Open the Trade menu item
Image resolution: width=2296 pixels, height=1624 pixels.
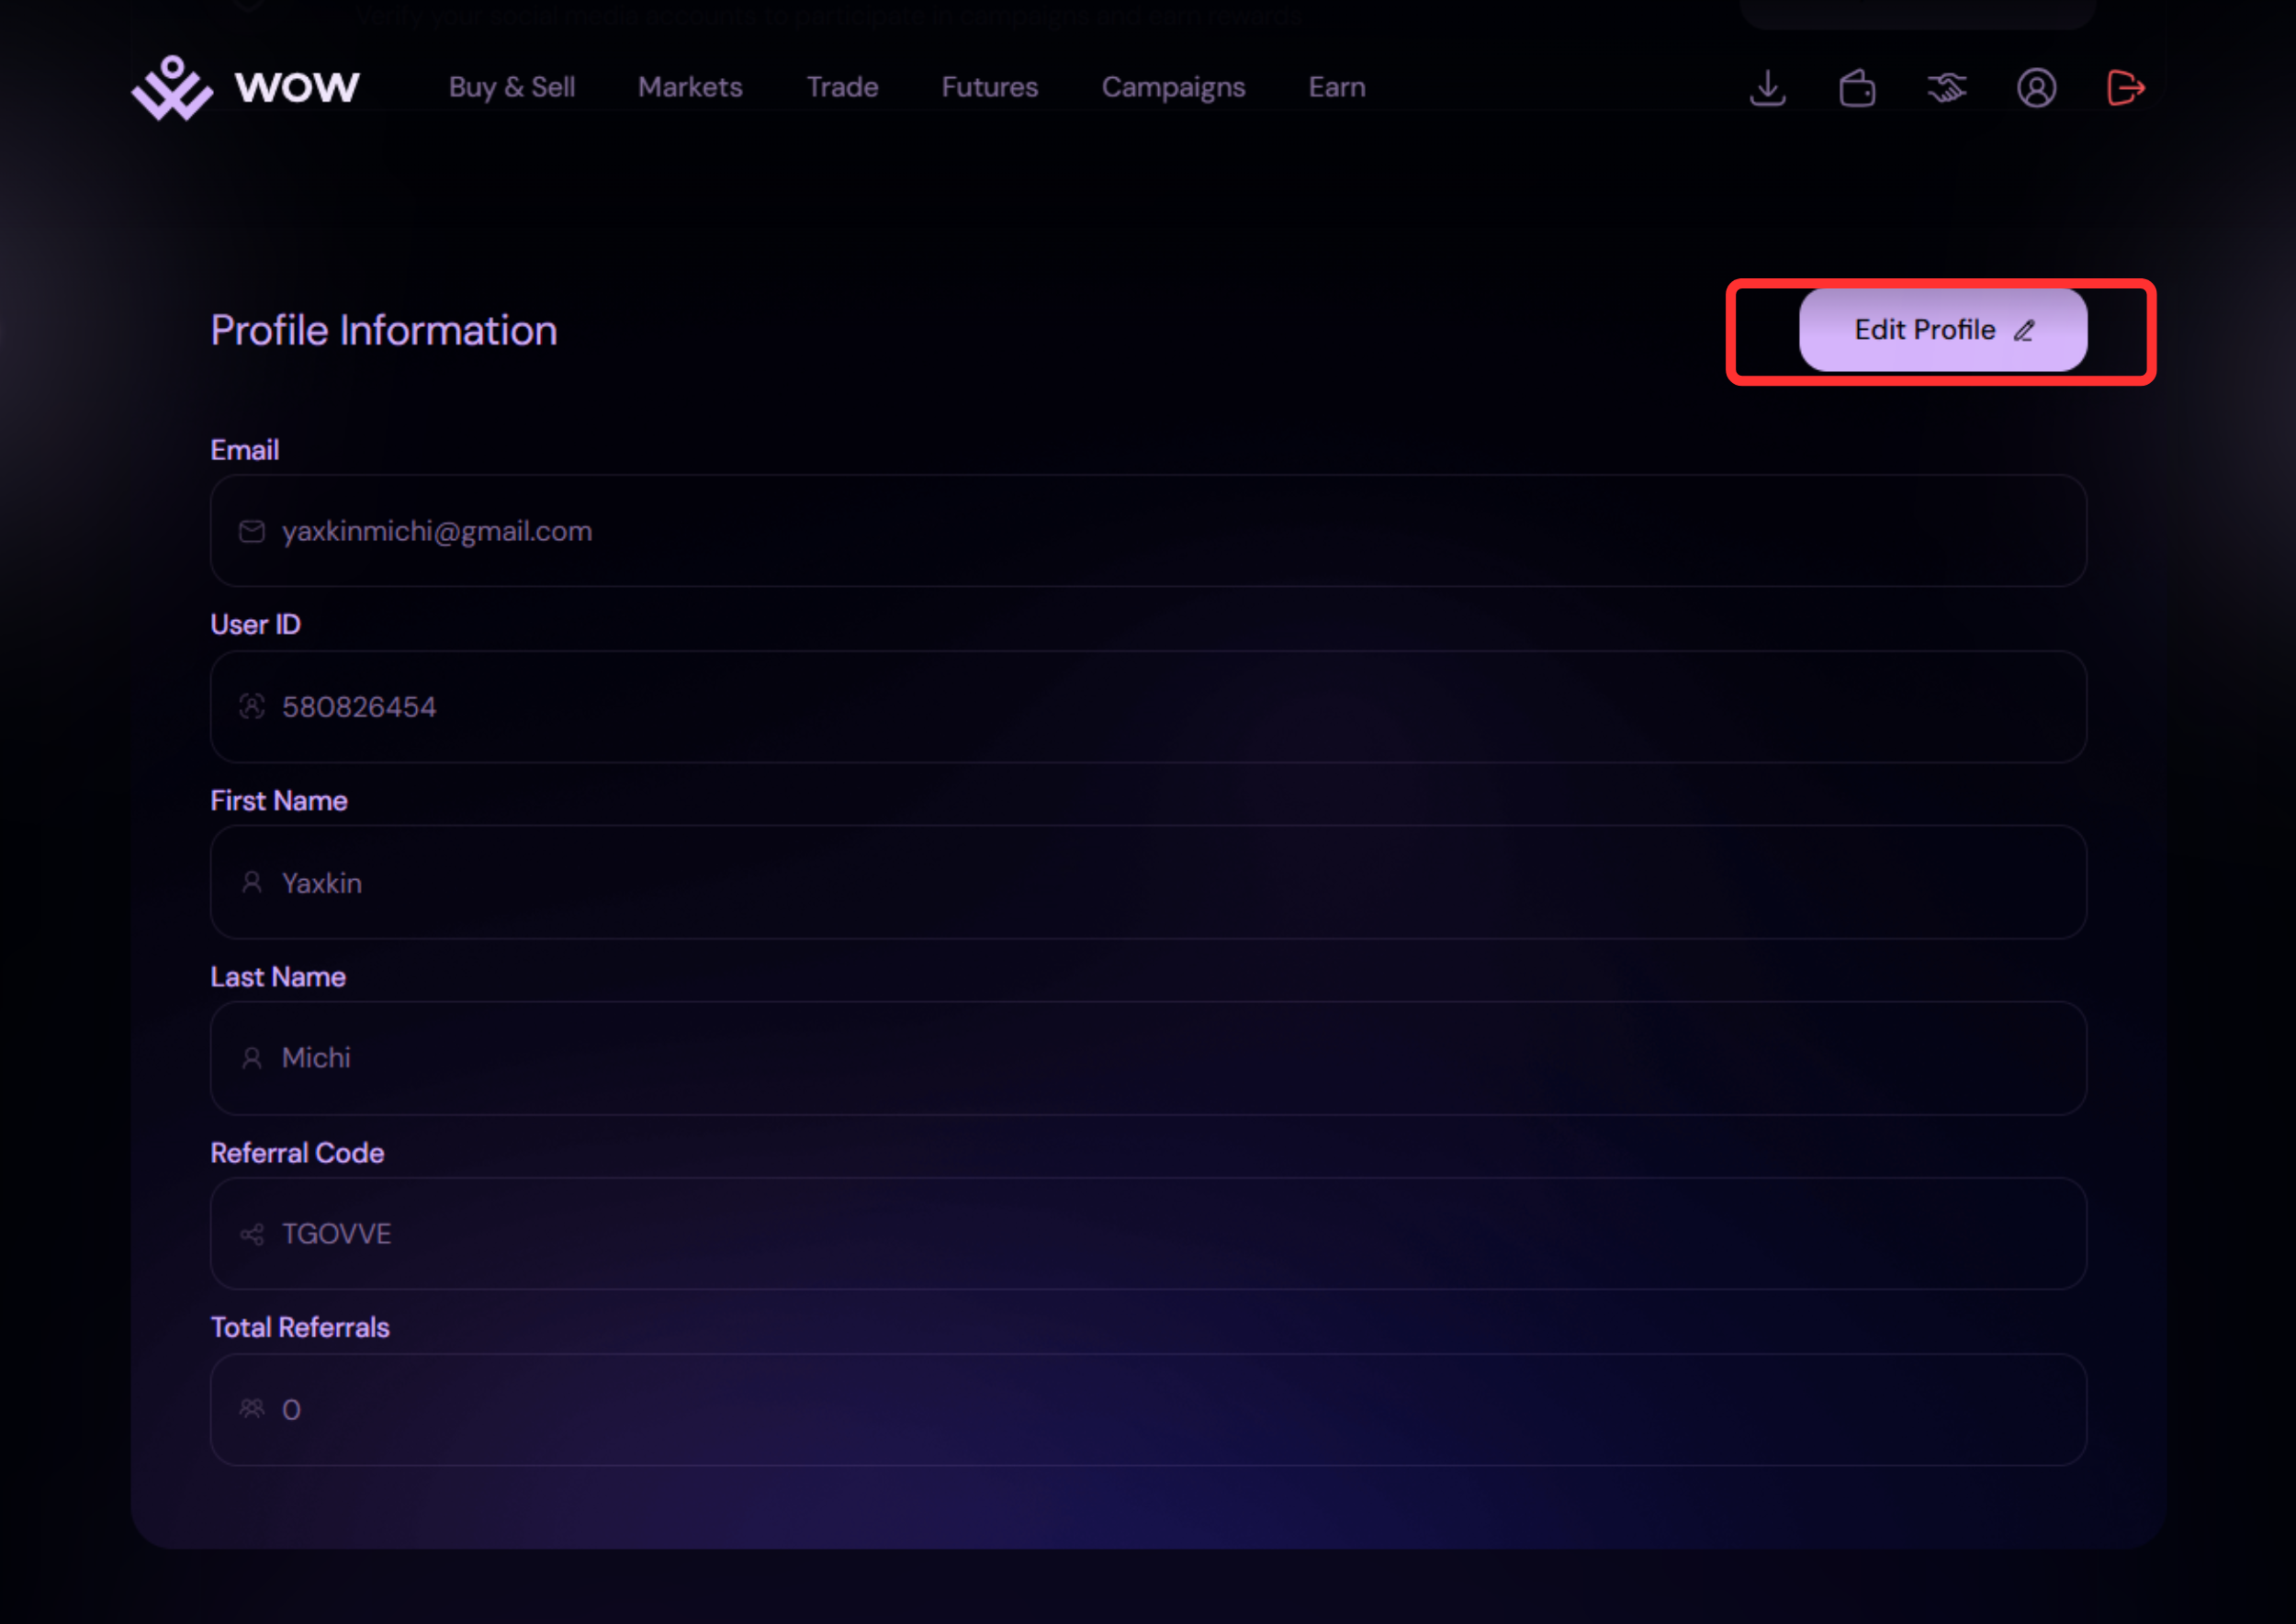point(842,88)
